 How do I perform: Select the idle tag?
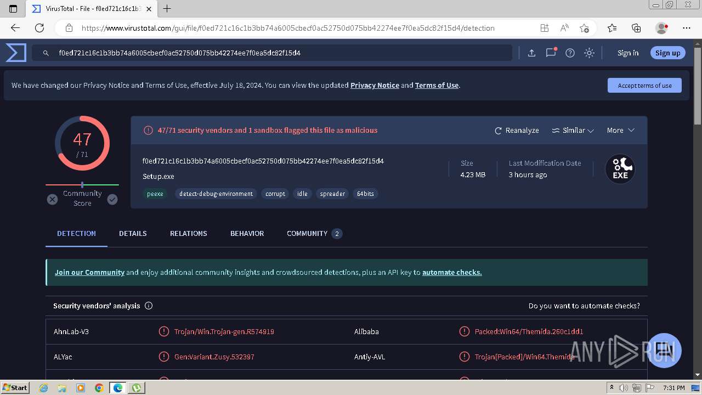tap(302, 194)
